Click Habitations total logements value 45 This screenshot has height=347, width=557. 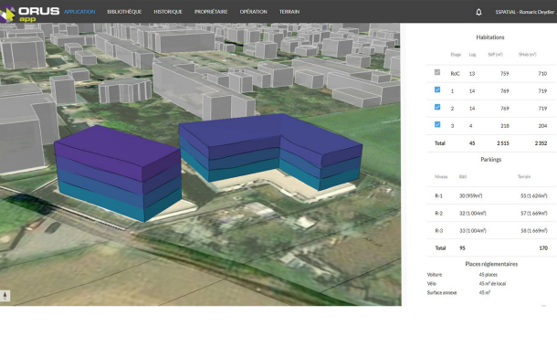(x=472, y=143)
